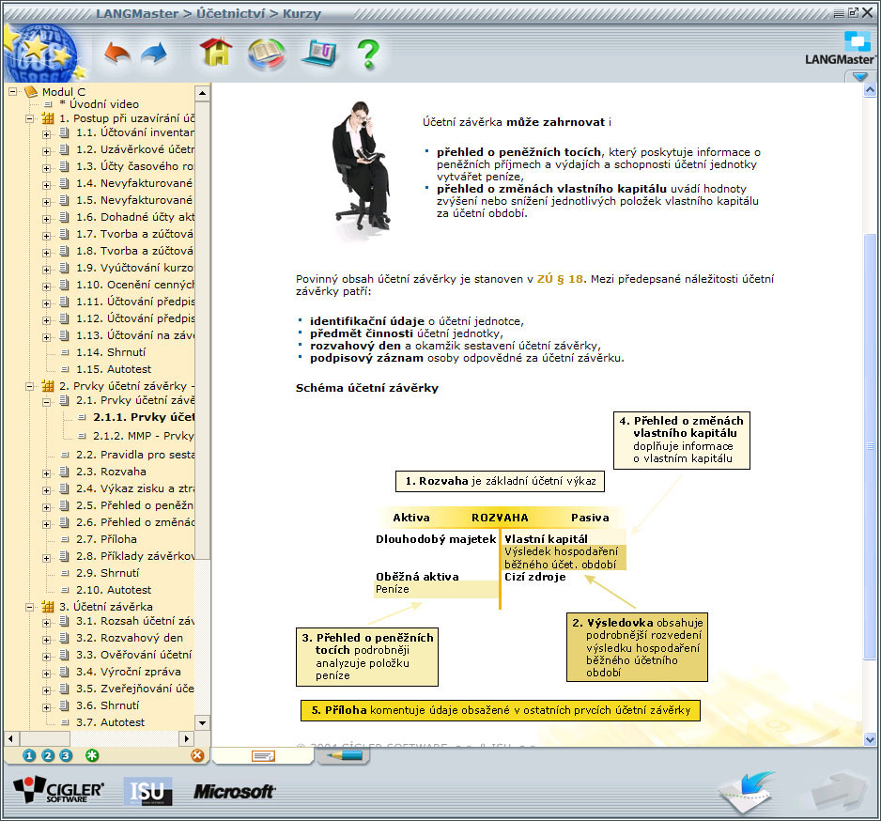Open 2.10. Autotest tree item
Screen dimensions: 881x821
pyautogui.click(x=114, y=590)
